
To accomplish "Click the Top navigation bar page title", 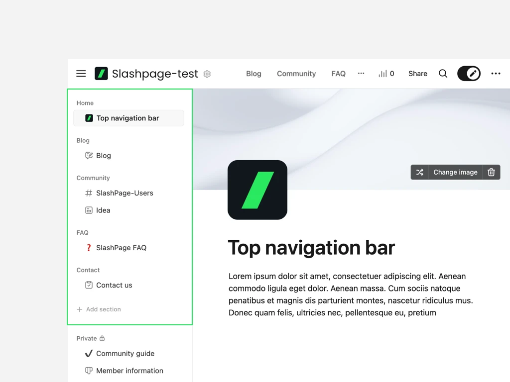I will tap(311, 248).
